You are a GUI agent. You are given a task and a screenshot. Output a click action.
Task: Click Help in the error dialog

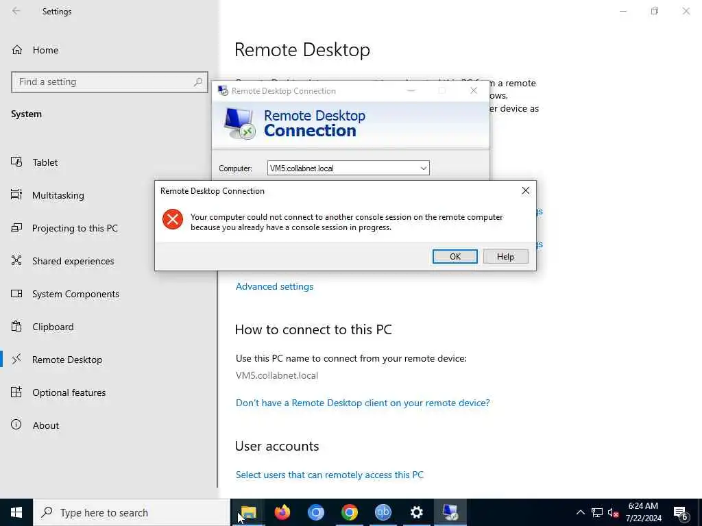pyautogui.click(x=505, y=257)
